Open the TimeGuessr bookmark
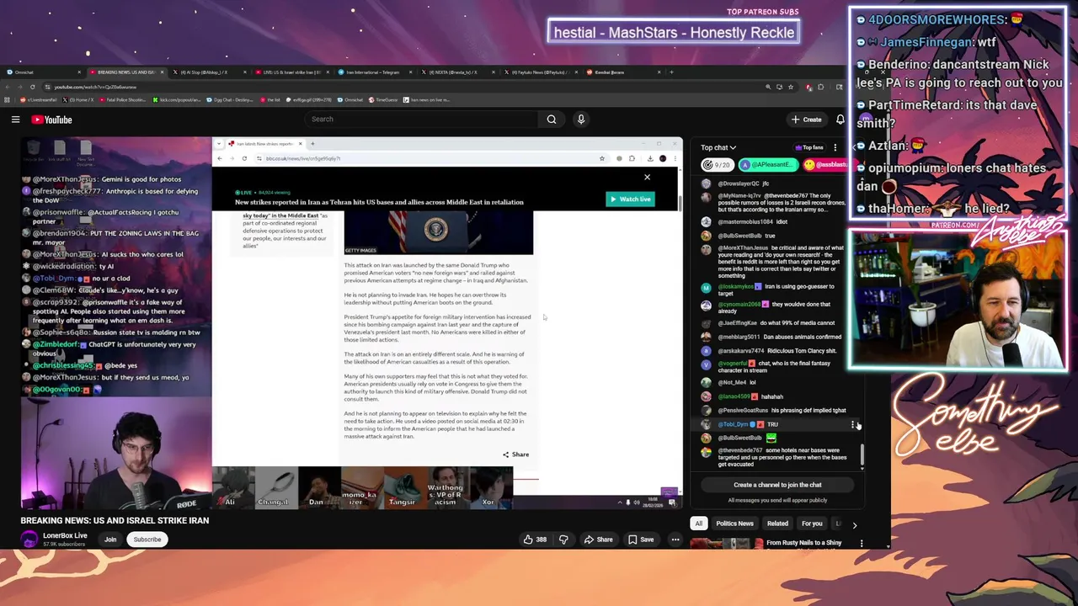This screenshot has height=606, width=1078. pyautogui.click(x=383, y=100)
